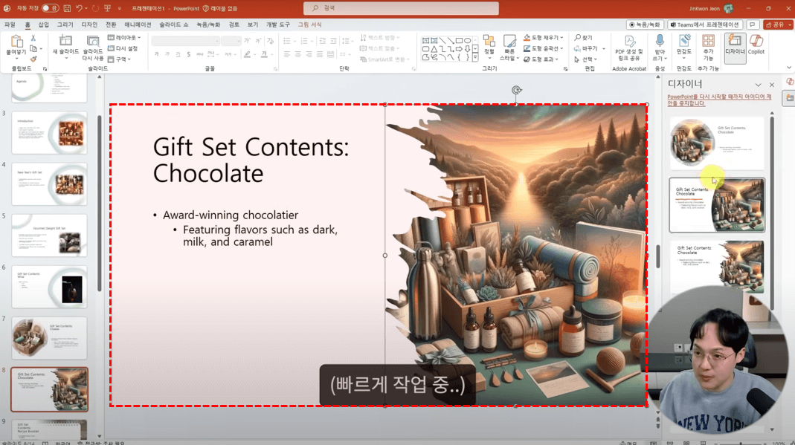
Task: Expand the shapes gallery more arrow
Action: pyautogui.click(x=475, y=58)
